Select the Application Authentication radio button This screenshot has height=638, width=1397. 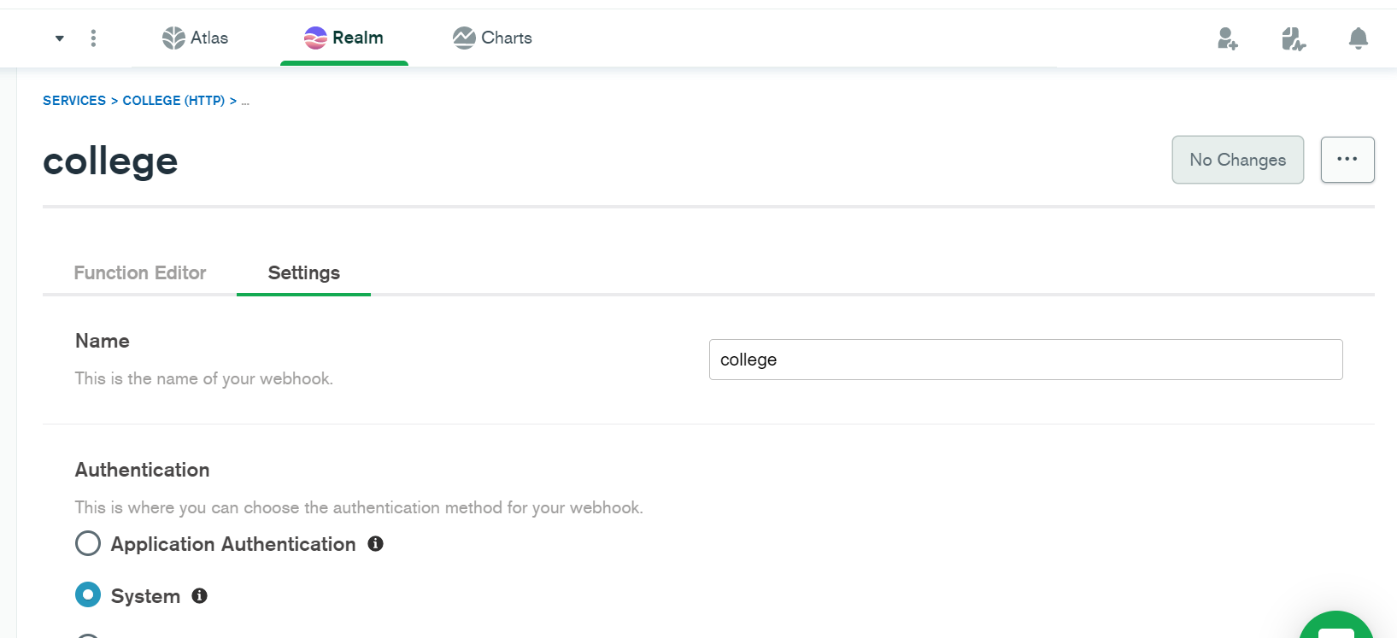[x=88, y=543]
